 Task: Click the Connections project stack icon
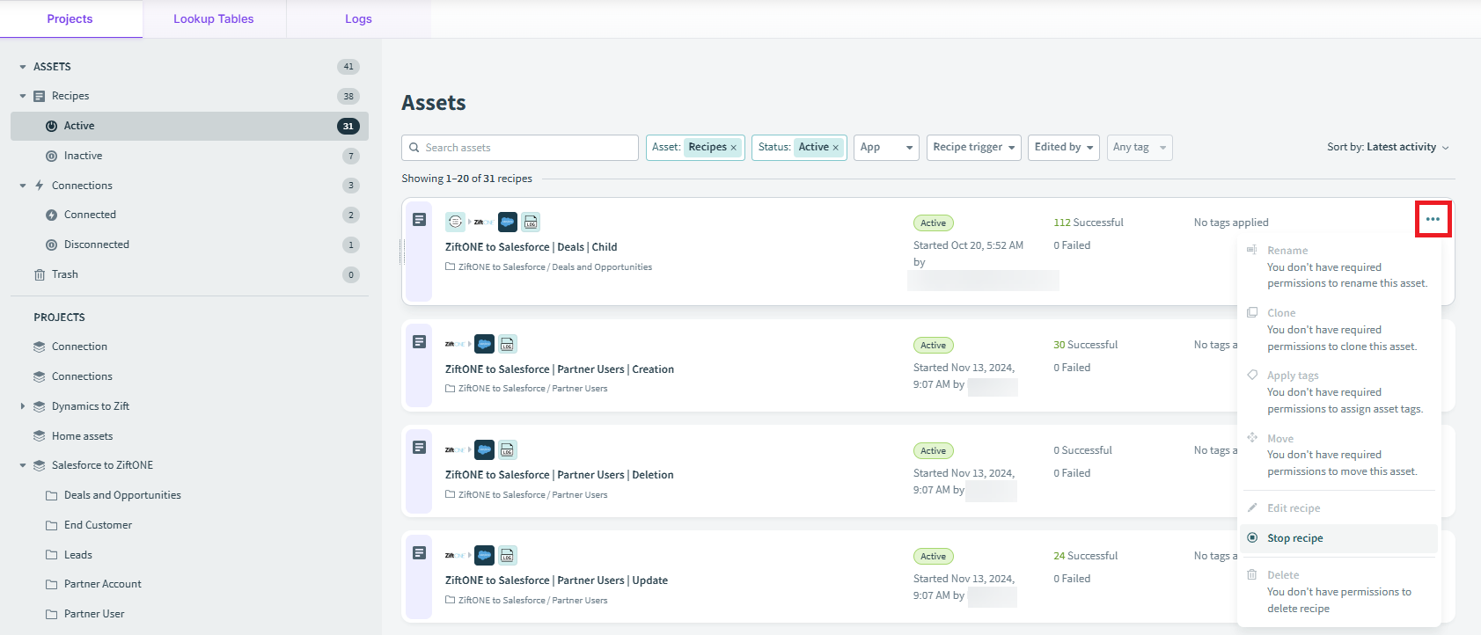[40, 376]
